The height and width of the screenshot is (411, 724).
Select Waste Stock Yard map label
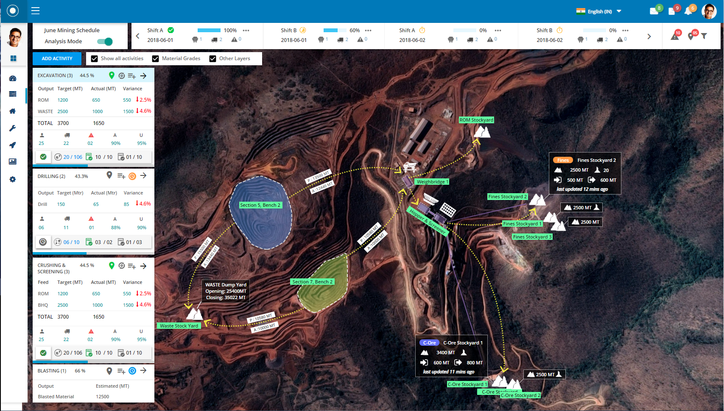click(x=179, y=326)
